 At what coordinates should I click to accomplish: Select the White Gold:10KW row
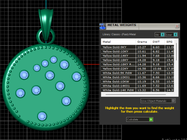coord(138,81)
